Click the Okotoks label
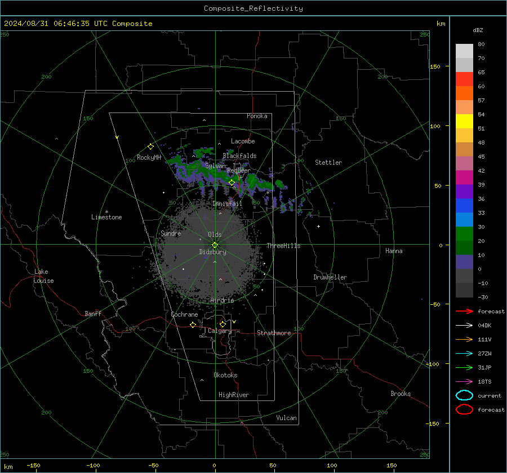 point(226,375)
